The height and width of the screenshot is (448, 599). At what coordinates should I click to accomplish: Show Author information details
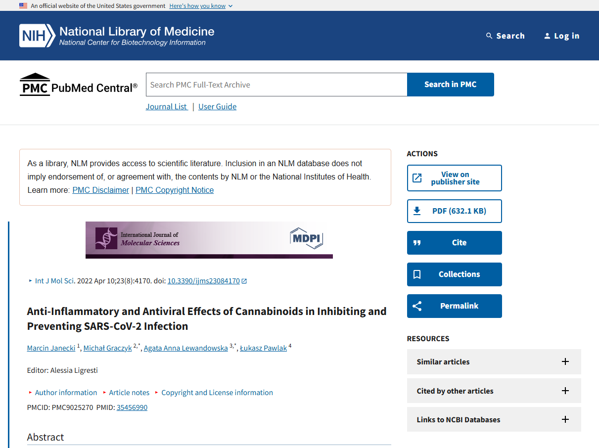pos(66,393)
